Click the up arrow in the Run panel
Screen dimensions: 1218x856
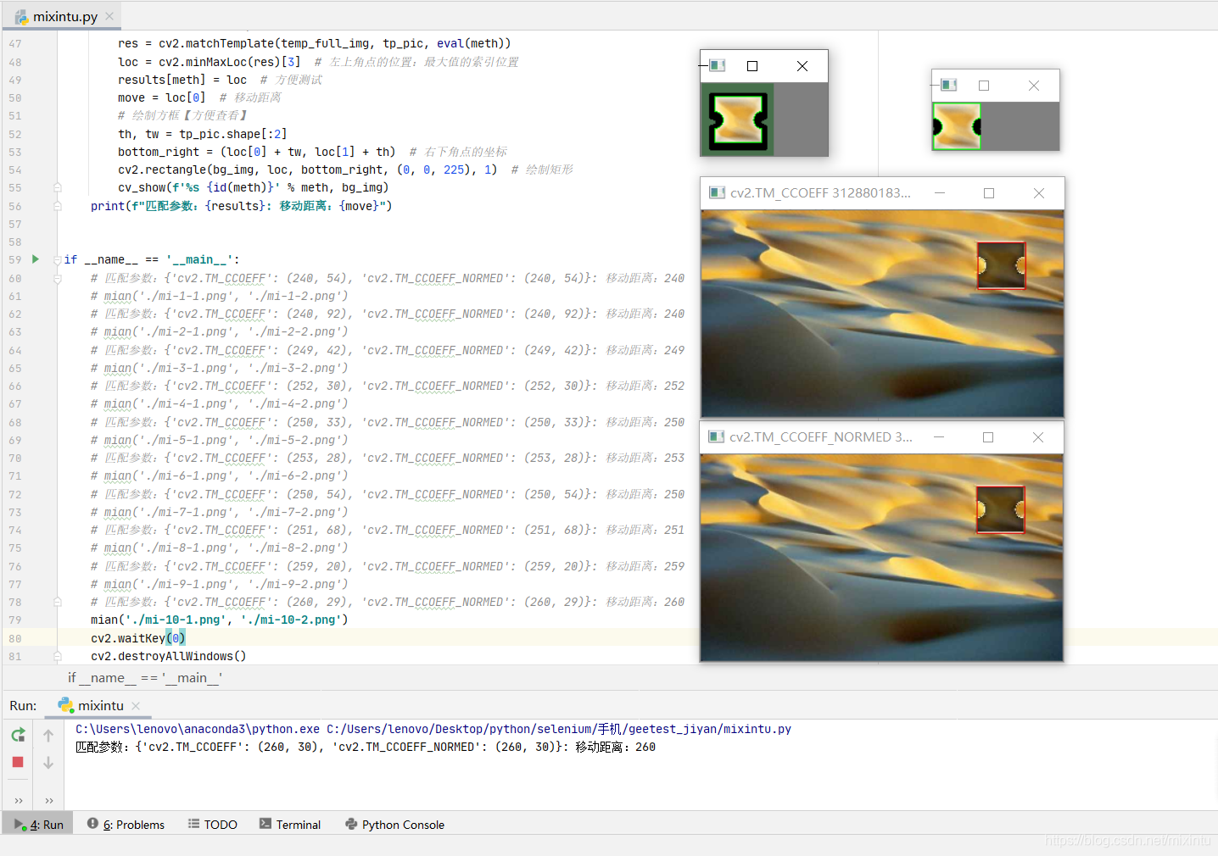click(48, 736)
